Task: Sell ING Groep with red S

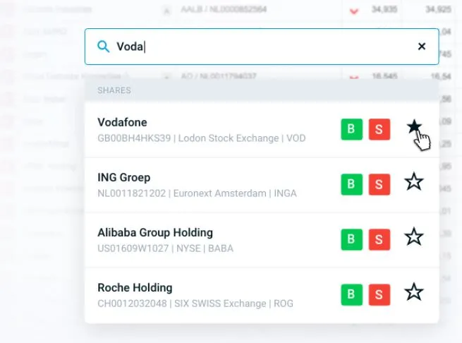Action: [x=379, y=184]
